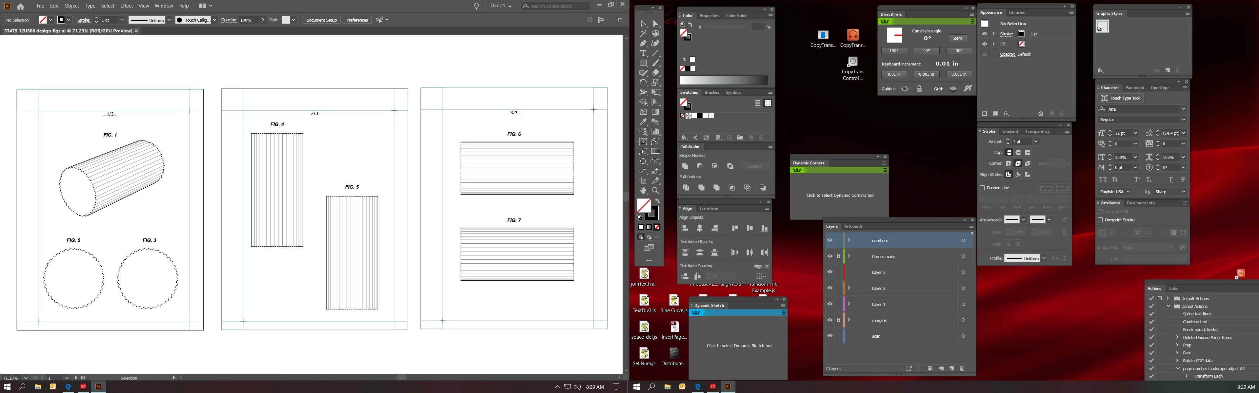Select the Type tool in toolbar
This screenshot has width=1259, height=393.
[643, 53]
